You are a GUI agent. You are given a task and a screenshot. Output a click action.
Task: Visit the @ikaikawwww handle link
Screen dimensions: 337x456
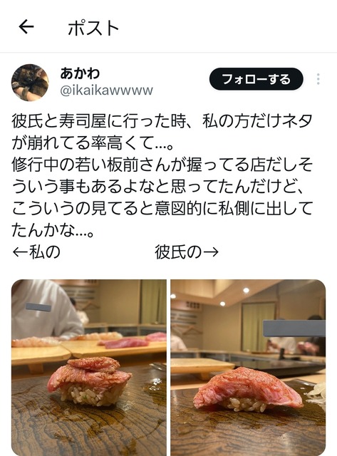[106, 90]
